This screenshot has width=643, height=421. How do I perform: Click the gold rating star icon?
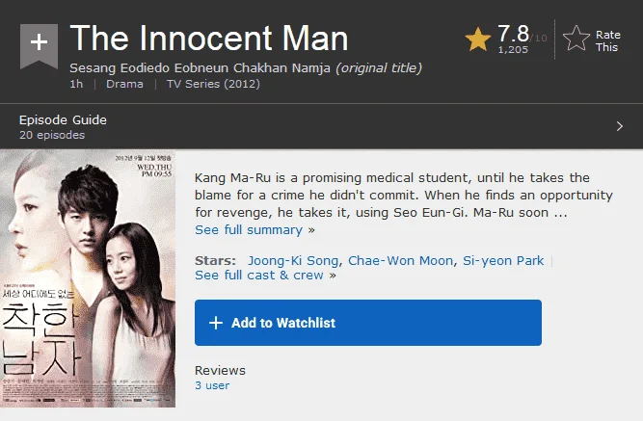[478, 39]
